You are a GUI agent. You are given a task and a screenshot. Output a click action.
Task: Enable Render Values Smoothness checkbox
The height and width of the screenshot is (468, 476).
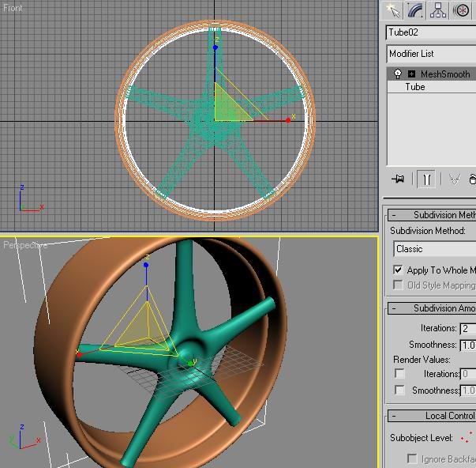pos(399,391)
